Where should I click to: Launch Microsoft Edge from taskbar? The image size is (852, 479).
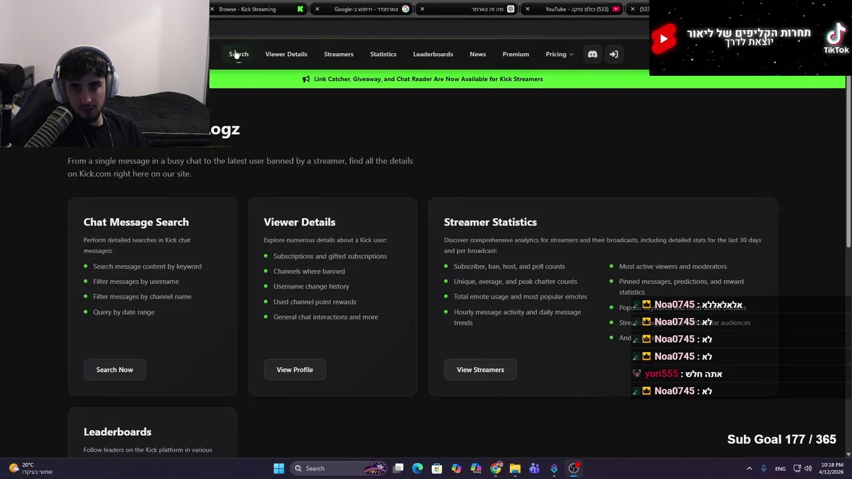(417, 468)
